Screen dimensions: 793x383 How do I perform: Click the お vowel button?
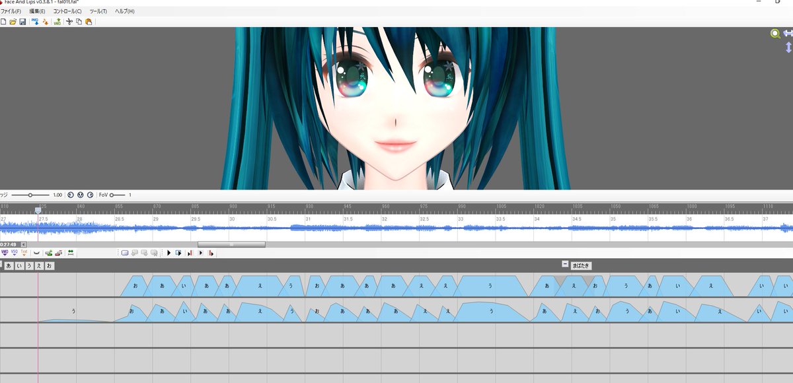(x=50, y=265)
